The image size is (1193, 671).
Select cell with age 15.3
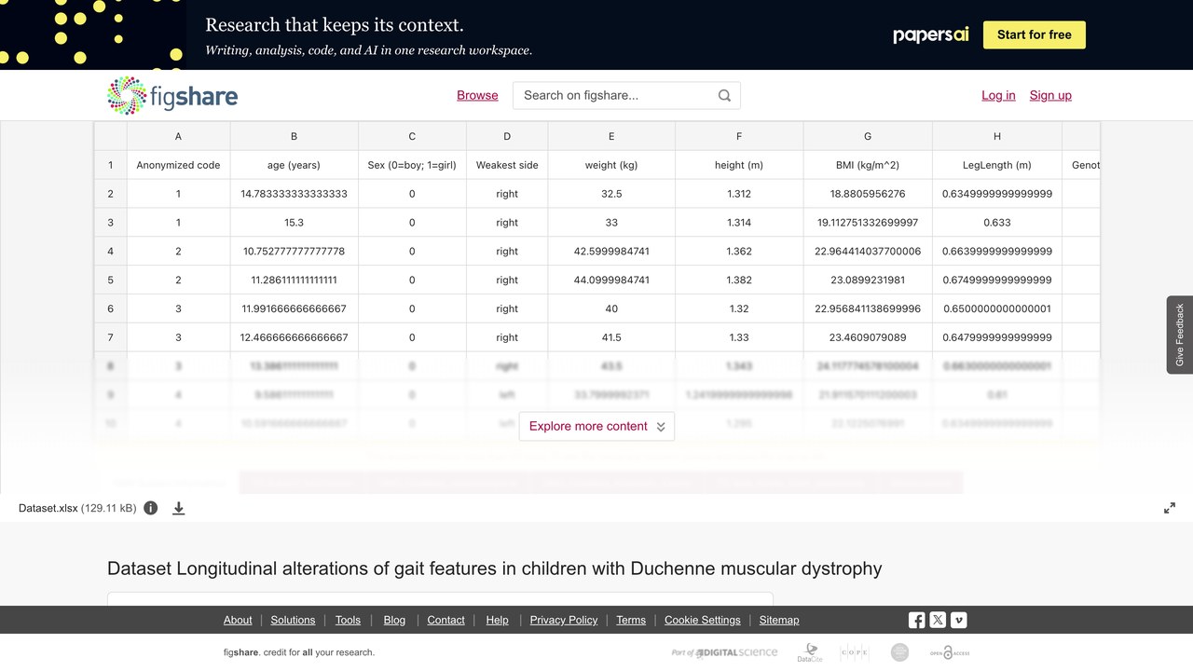click(294, 223)
